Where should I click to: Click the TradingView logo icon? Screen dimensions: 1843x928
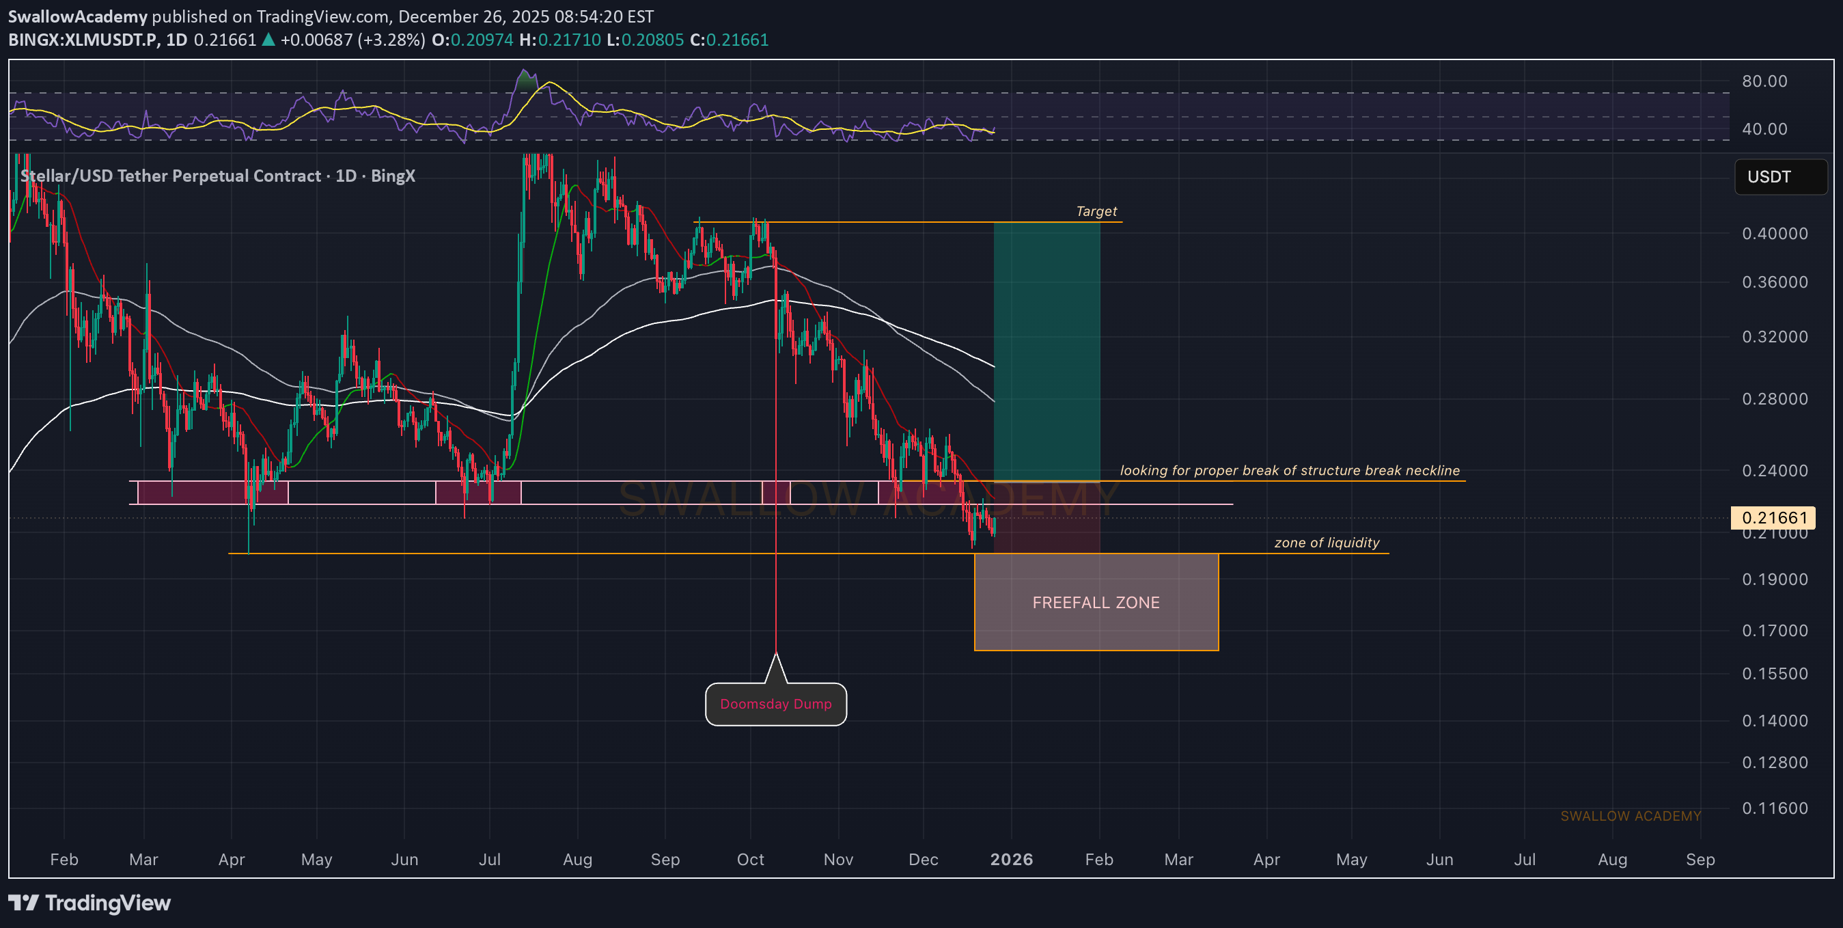[x=23, y=902]
